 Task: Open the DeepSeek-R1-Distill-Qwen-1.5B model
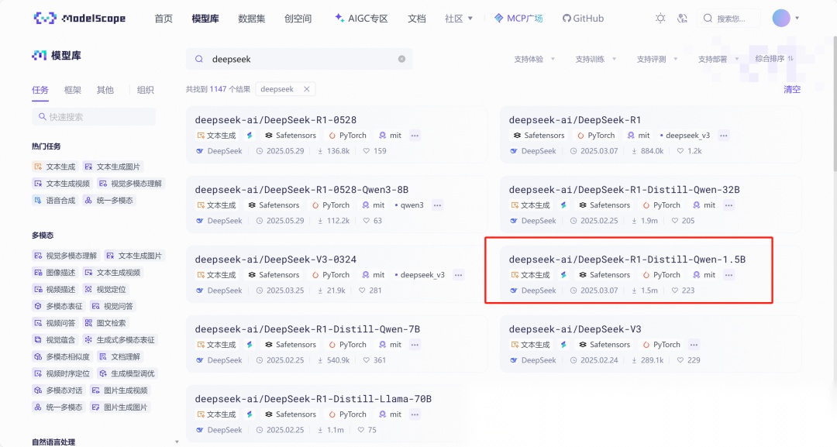pyautogui.click(x=627, y=260)
